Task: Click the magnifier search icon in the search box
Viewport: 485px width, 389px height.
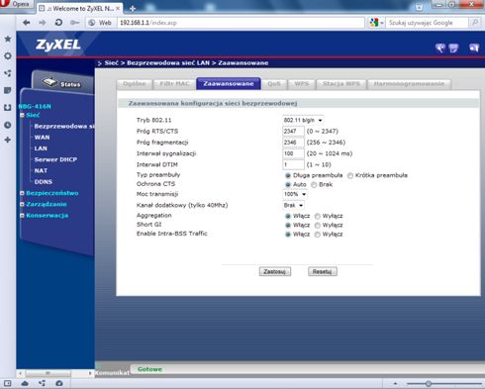Action: pos(475,23)
